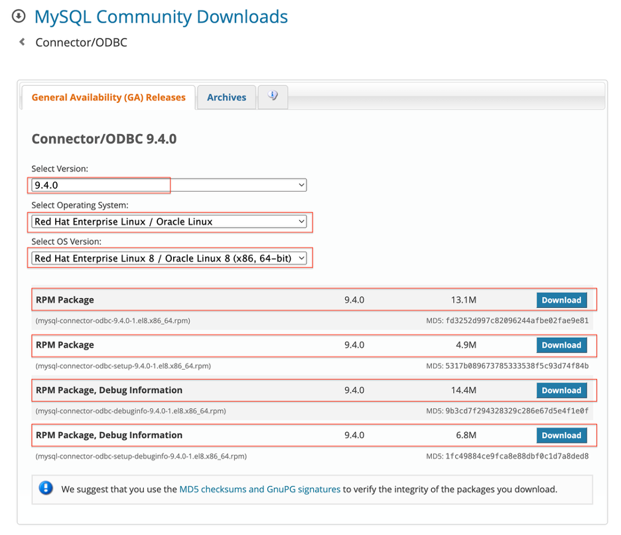621x535 pixels.
Task: Click the back chevron beside Connector/ODBC
Action: (22, 42)
